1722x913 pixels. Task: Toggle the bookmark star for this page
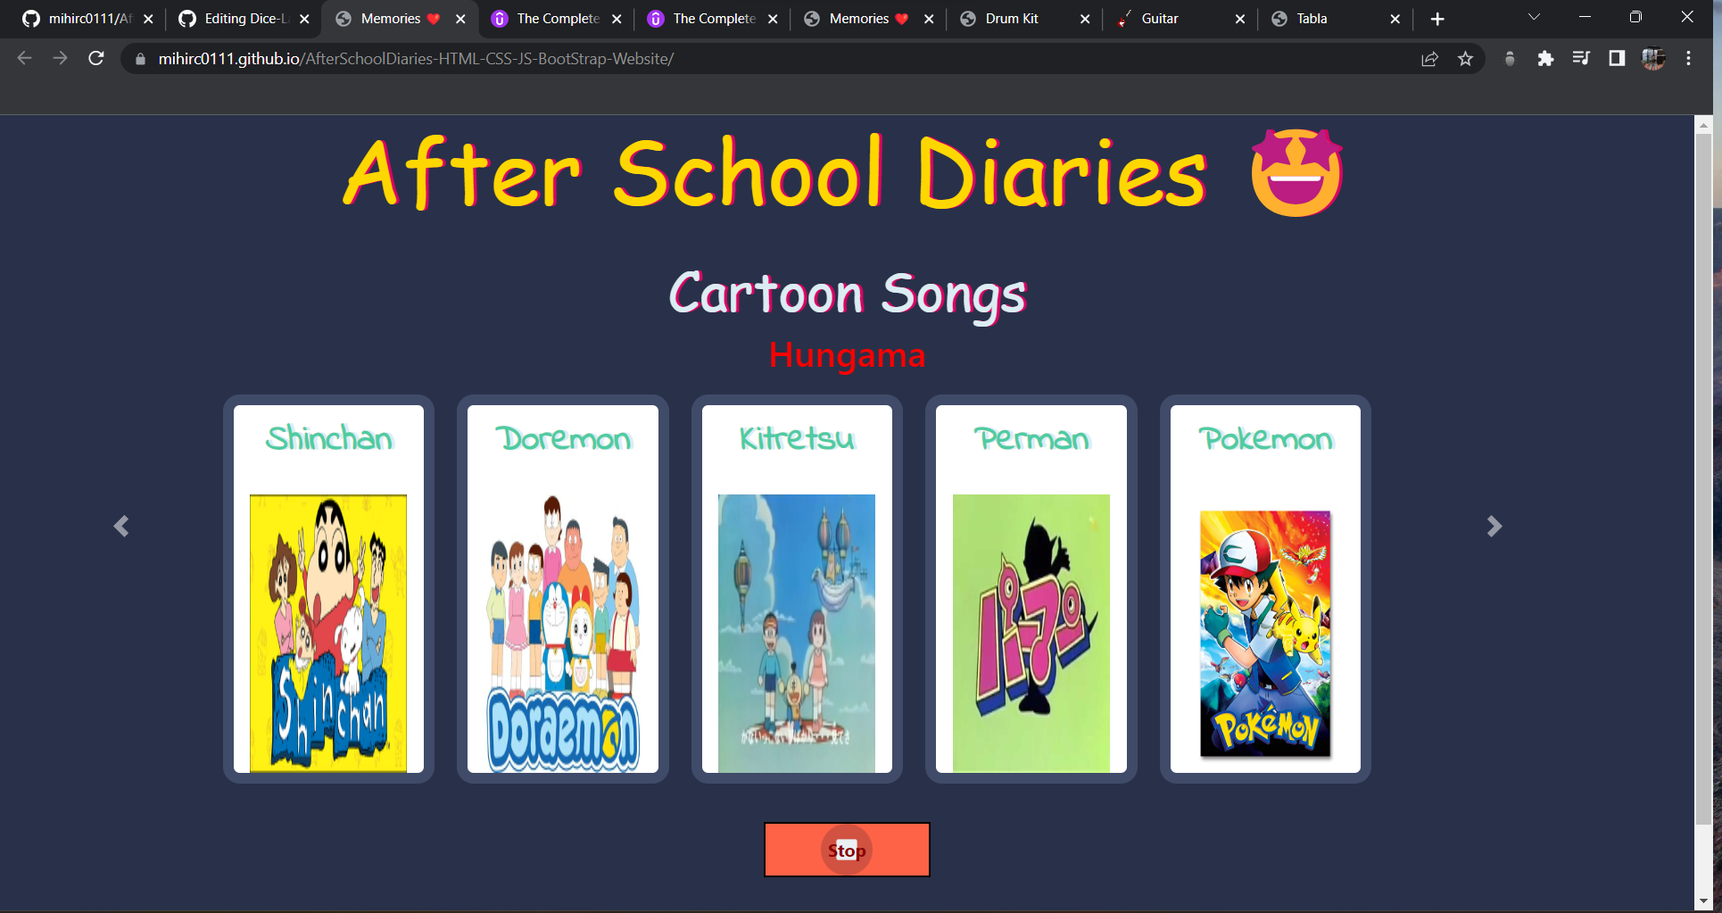pyautogui.click(x=1465, y=59)
